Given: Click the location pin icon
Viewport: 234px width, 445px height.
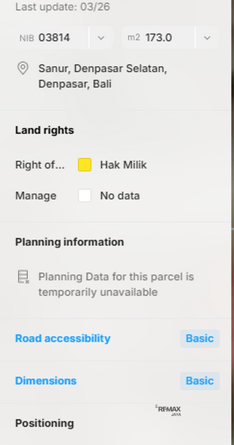Looking at the screenshot, I should click(x=23, y=68).
